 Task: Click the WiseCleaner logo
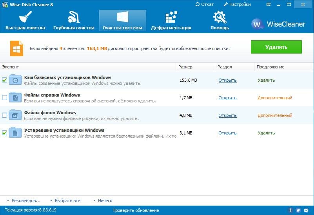click(278, 24)
